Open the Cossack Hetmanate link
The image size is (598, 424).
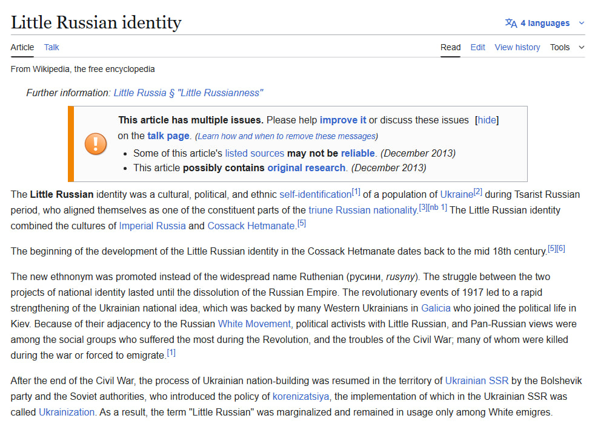[x=251, y=226]
